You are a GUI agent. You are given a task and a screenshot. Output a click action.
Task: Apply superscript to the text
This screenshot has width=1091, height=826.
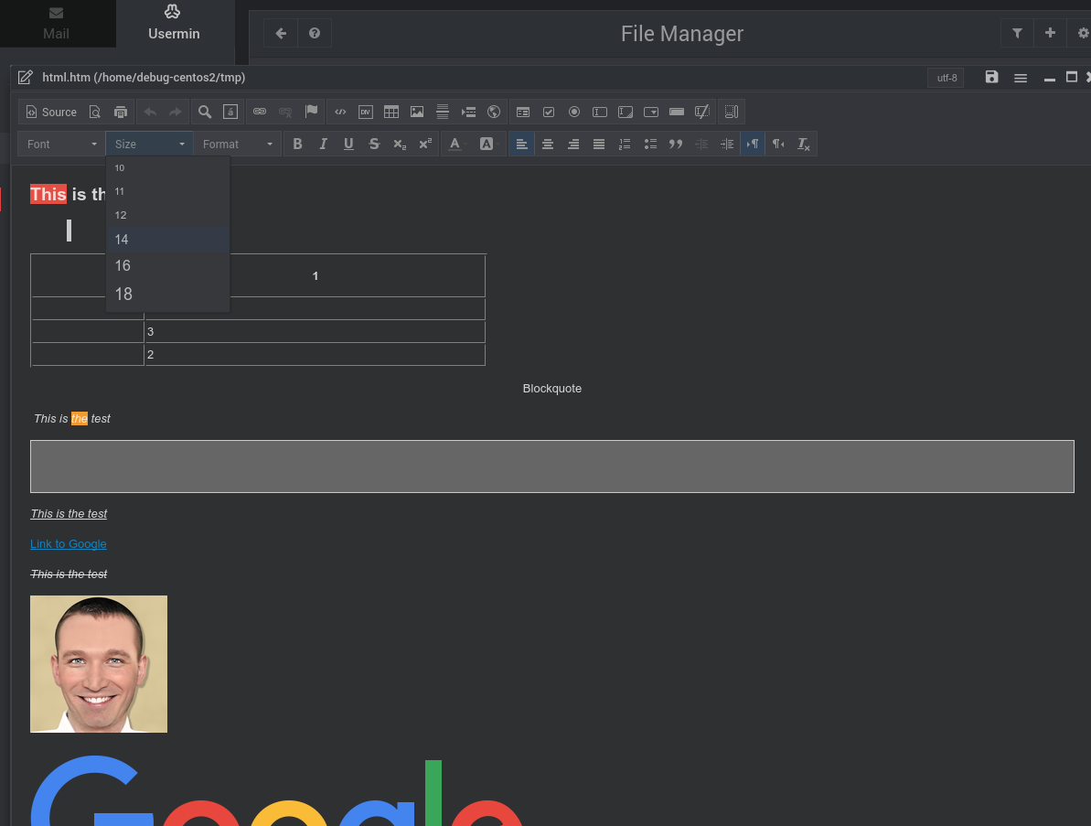(425, 144)
